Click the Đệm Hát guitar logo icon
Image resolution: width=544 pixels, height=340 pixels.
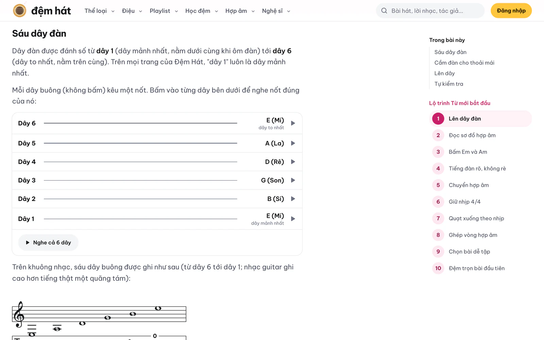20,11
